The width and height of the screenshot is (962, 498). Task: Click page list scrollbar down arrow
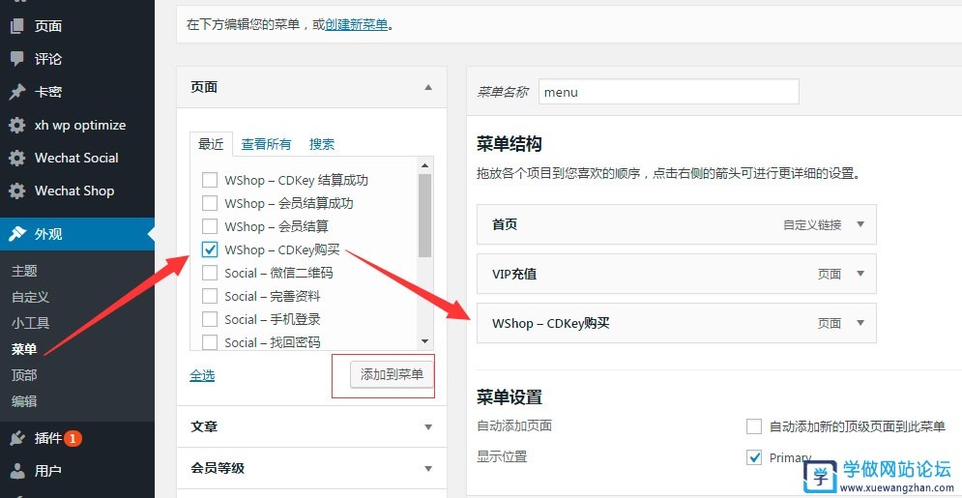pyautogui.click(x=424, y=341)
